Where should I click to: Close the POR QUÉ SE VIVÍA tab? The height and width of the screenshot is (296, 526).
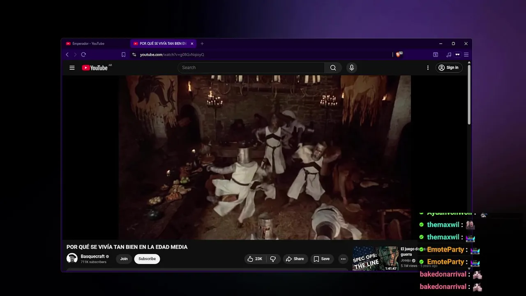[192, 44]
